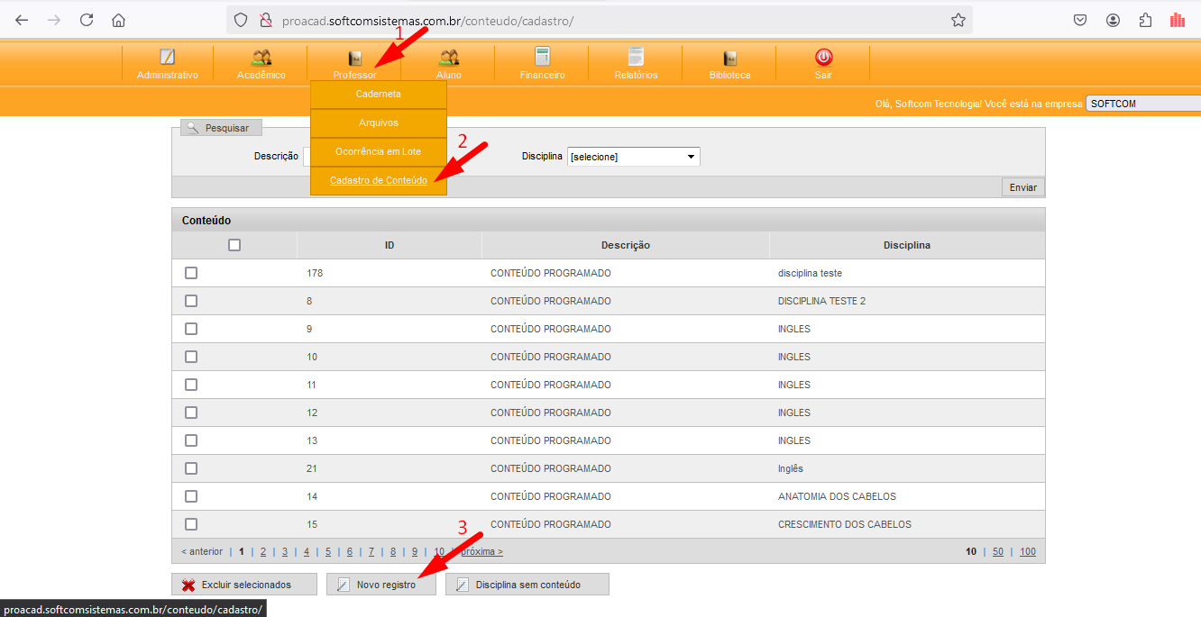Show 50 records per page
Viewport: 1201px width, 617px height.
[x=998, y=551]
